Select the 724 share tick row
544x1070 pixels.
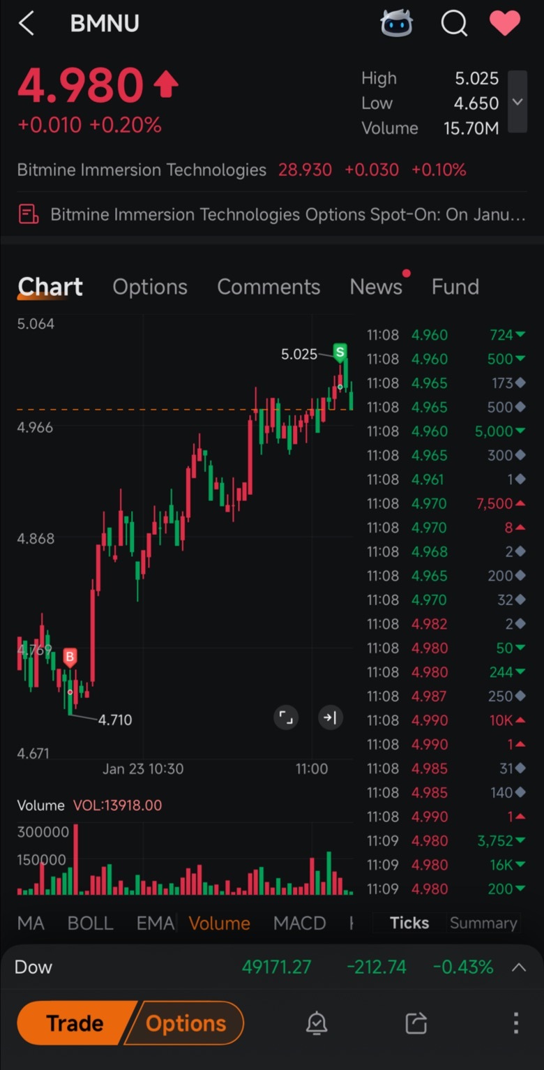(446, 335)
